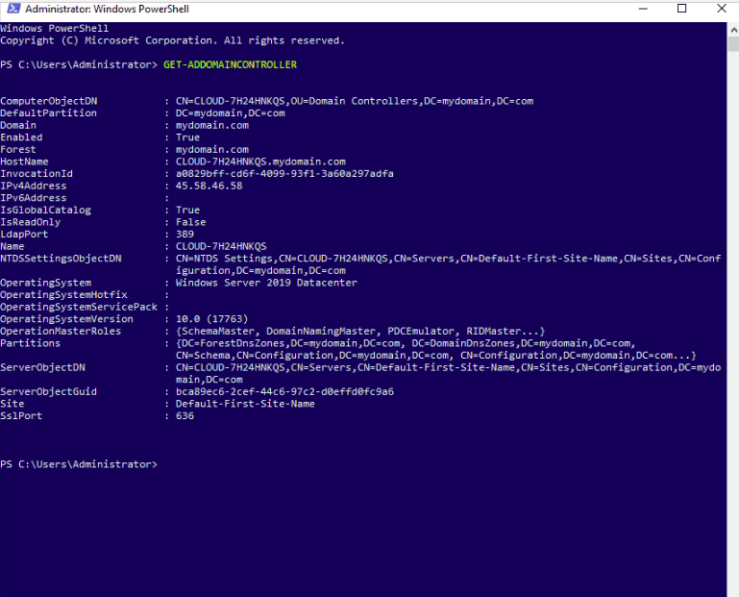The width and height of the screenshot is (739, 597).
Task: Click the bottom PS C:\Users\Administrator> prompt
Action: (79, 464)
